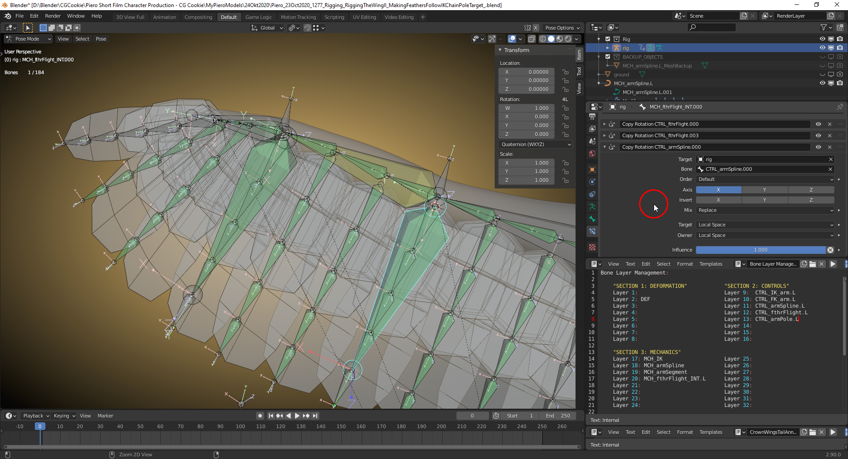Open the Pose menu in viewport header
This screenshot has height=459, width=848.
(101, 39)
